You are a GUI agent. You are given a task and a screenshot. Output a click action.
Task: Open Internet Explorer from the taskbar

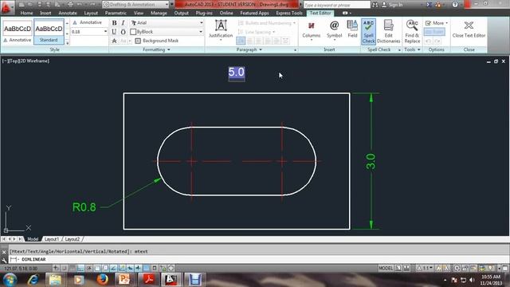coord(33,280)
